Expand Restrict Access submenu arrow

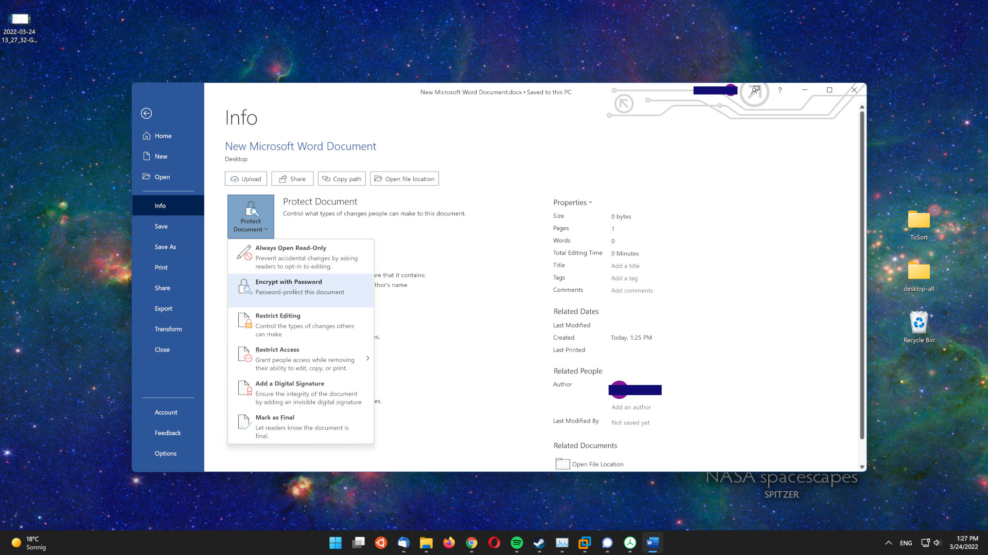coord(367,358)
